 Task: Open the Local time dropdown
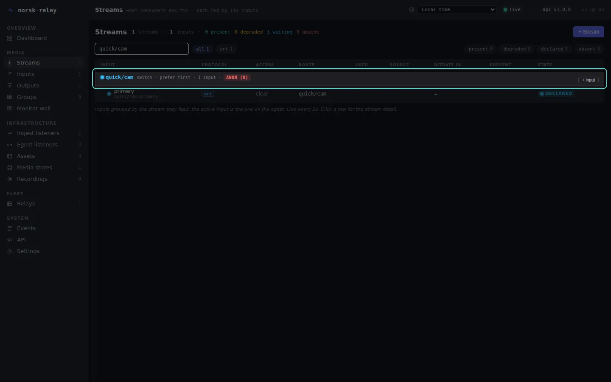click(457, 9)
